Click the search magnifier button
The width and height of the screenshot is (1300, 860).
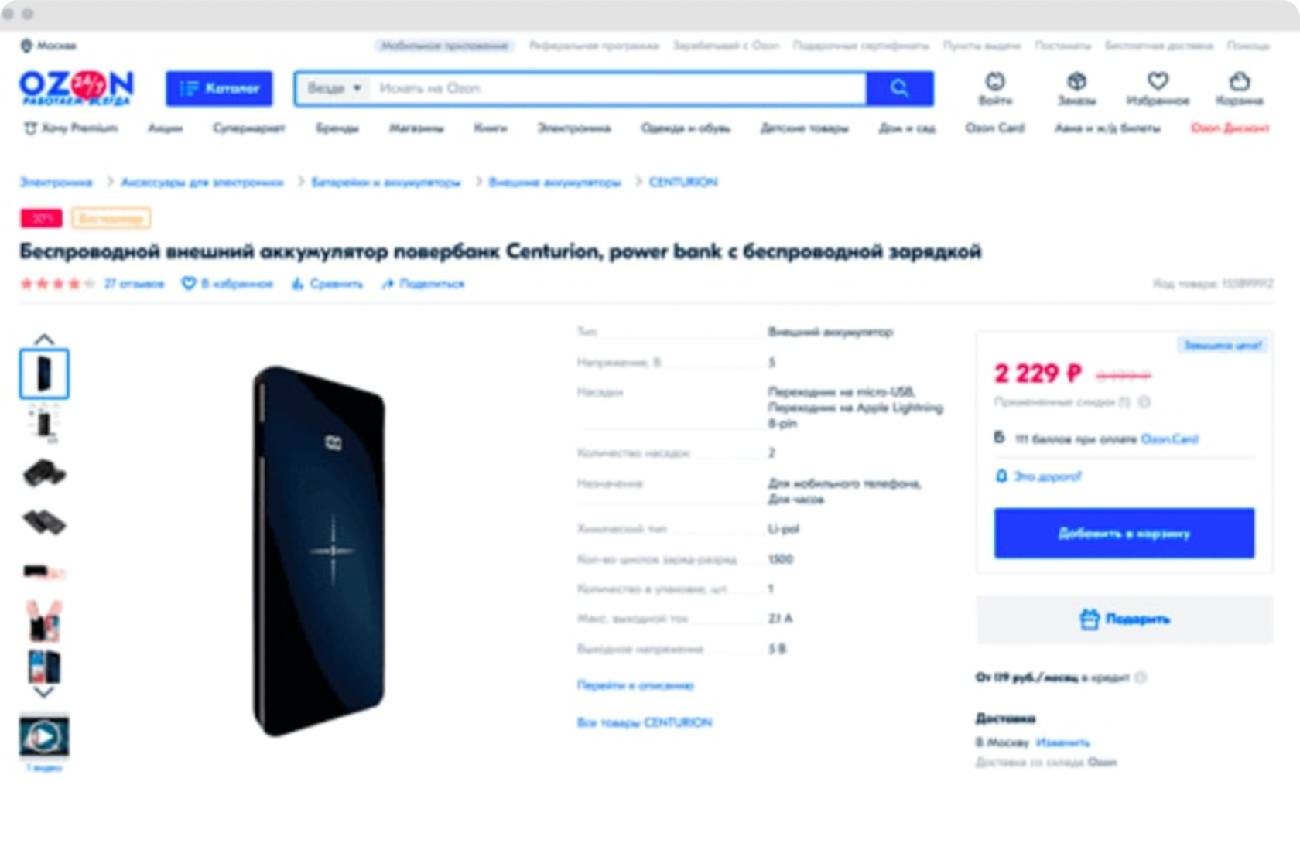pos(899,88)
